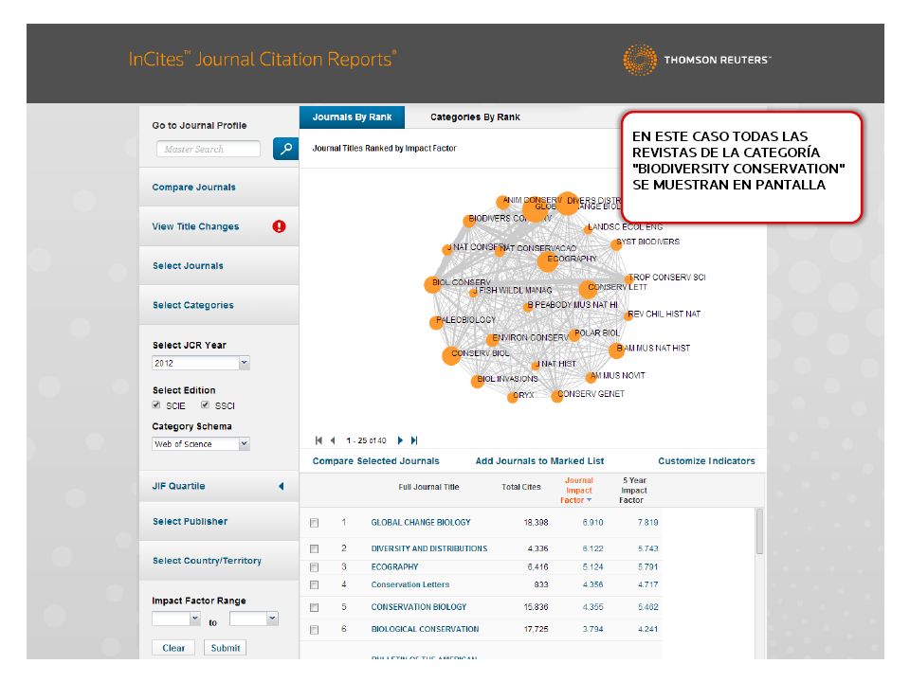Click the journal table's vertical scrollbar
This screenshot has width=910, height=682.
(x=759, y=531)
